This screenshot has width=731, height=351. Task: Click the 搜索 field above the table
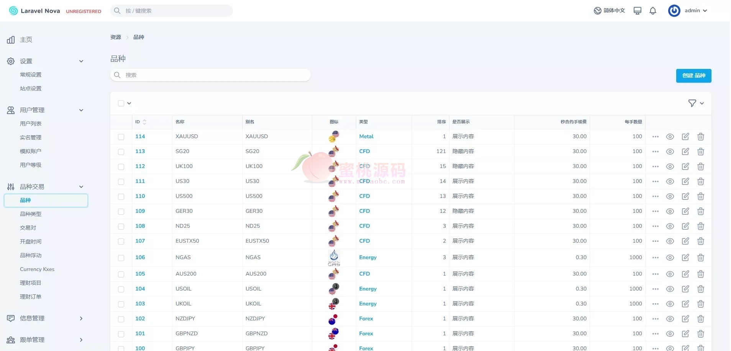point(211,75)
